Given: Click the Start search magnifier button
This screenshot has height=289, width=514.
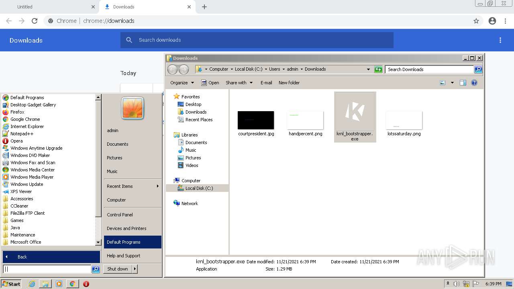Looking at the screenshot, I should [x=96, y=269].
